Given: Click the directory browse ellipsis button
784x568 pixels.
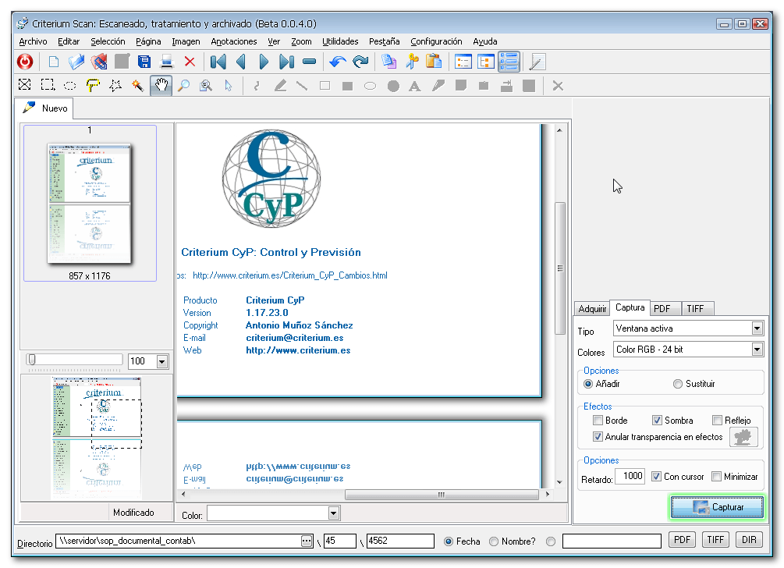Looking at the screenshot, I should click(x=307, y=541).
